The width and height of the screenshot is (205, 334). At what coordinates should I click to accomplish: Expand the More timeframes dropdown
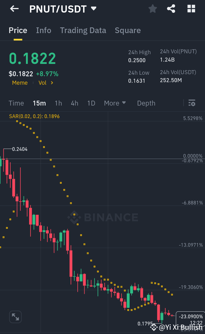pyautogui.click(x=115, y=103)
